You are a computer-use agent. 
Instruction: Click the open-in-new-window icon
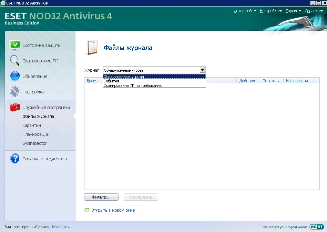pos(86,210)
